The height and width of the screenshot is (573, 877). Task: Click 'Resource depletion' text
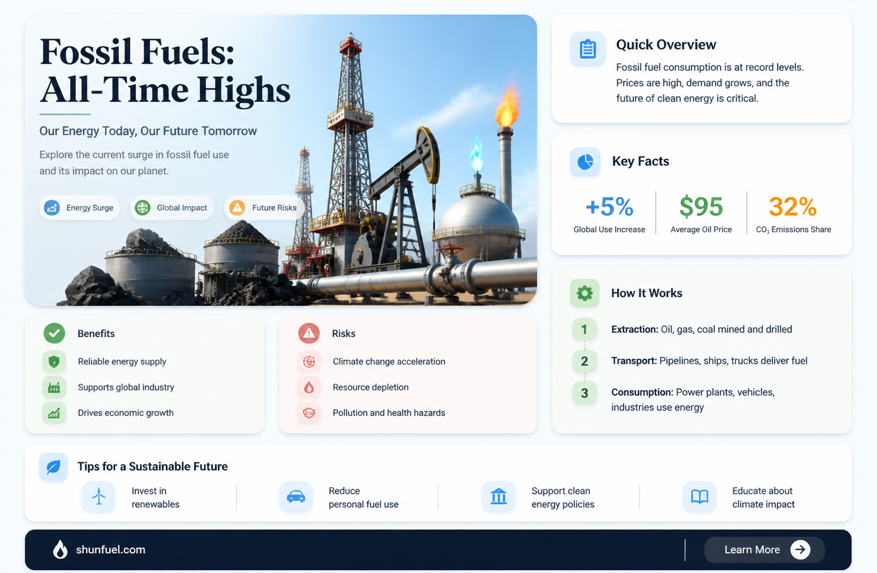(370, 387)
